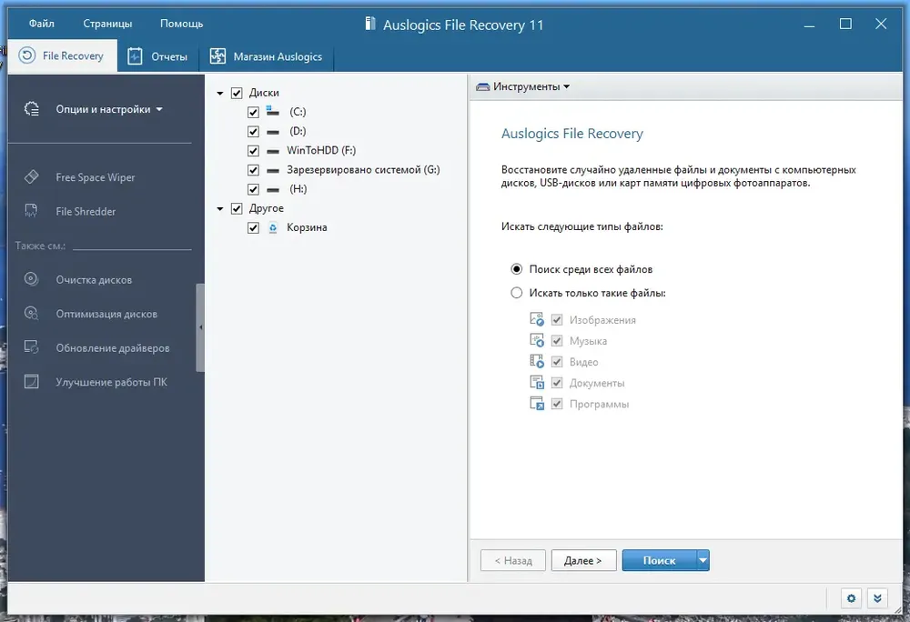
Task: Click the Изображения file type icon
Action: (x=537, y=319)
